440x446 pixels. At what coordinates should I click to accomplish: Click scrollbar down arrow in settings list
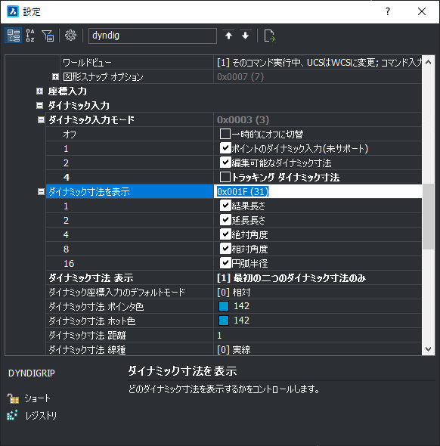click(429, 348)
